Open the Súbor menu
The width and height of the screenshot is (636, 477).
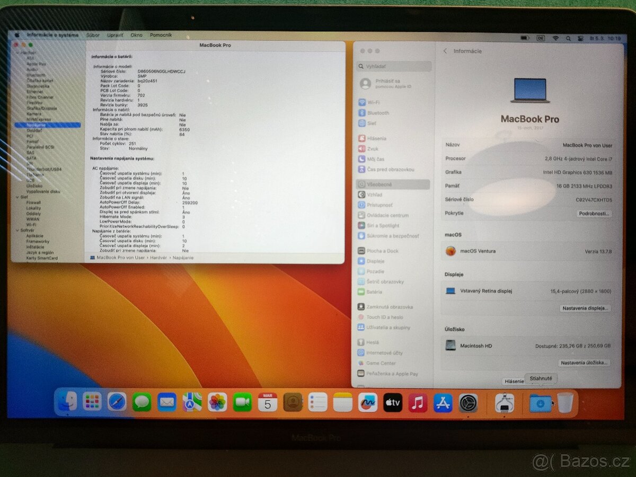(x=93, y=35)
